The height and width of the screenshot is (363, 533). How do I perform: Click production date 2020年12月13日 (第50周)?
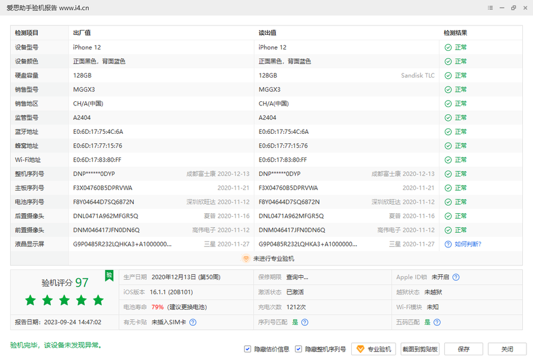click(186, 277)
